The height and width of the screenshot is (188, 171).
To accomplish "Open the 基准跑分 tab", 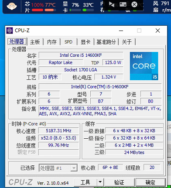I will click(x=106, y=42).
